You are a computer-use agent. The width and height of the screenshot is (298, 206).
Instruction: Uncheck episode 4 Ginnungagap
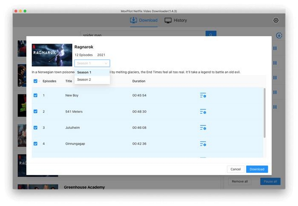35,144
